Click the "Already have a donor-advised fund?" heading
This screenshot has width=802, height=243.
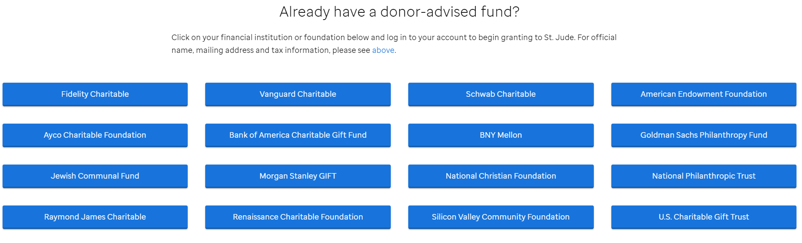[399, 12]
